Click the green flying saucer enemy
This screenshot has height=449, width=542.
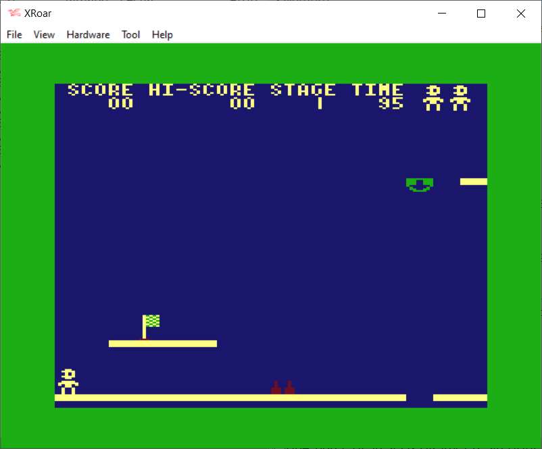[419, 184]
